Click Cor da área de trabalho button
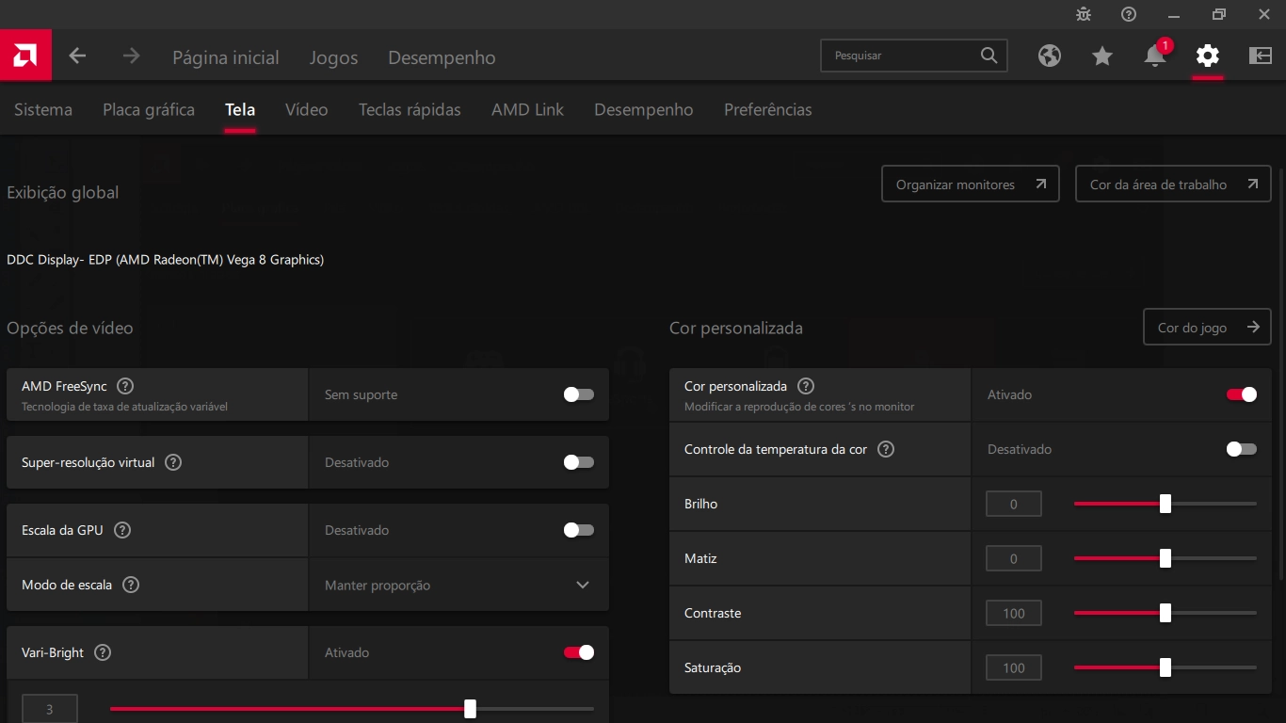 (1173, 184)
